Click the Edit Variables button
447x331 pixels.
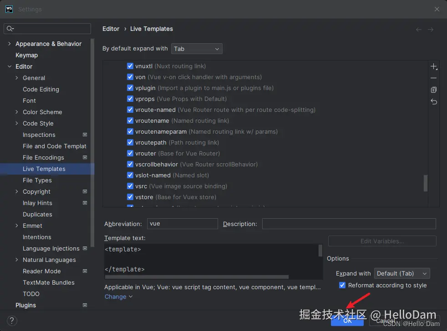382,241
